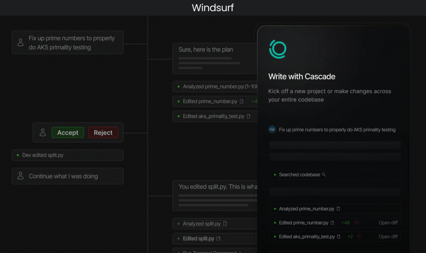This screenshot has width=426, height=253.
Task: Click file icon beside Edited prime_number.py in middle column
Action: click(x=241, y=102)
